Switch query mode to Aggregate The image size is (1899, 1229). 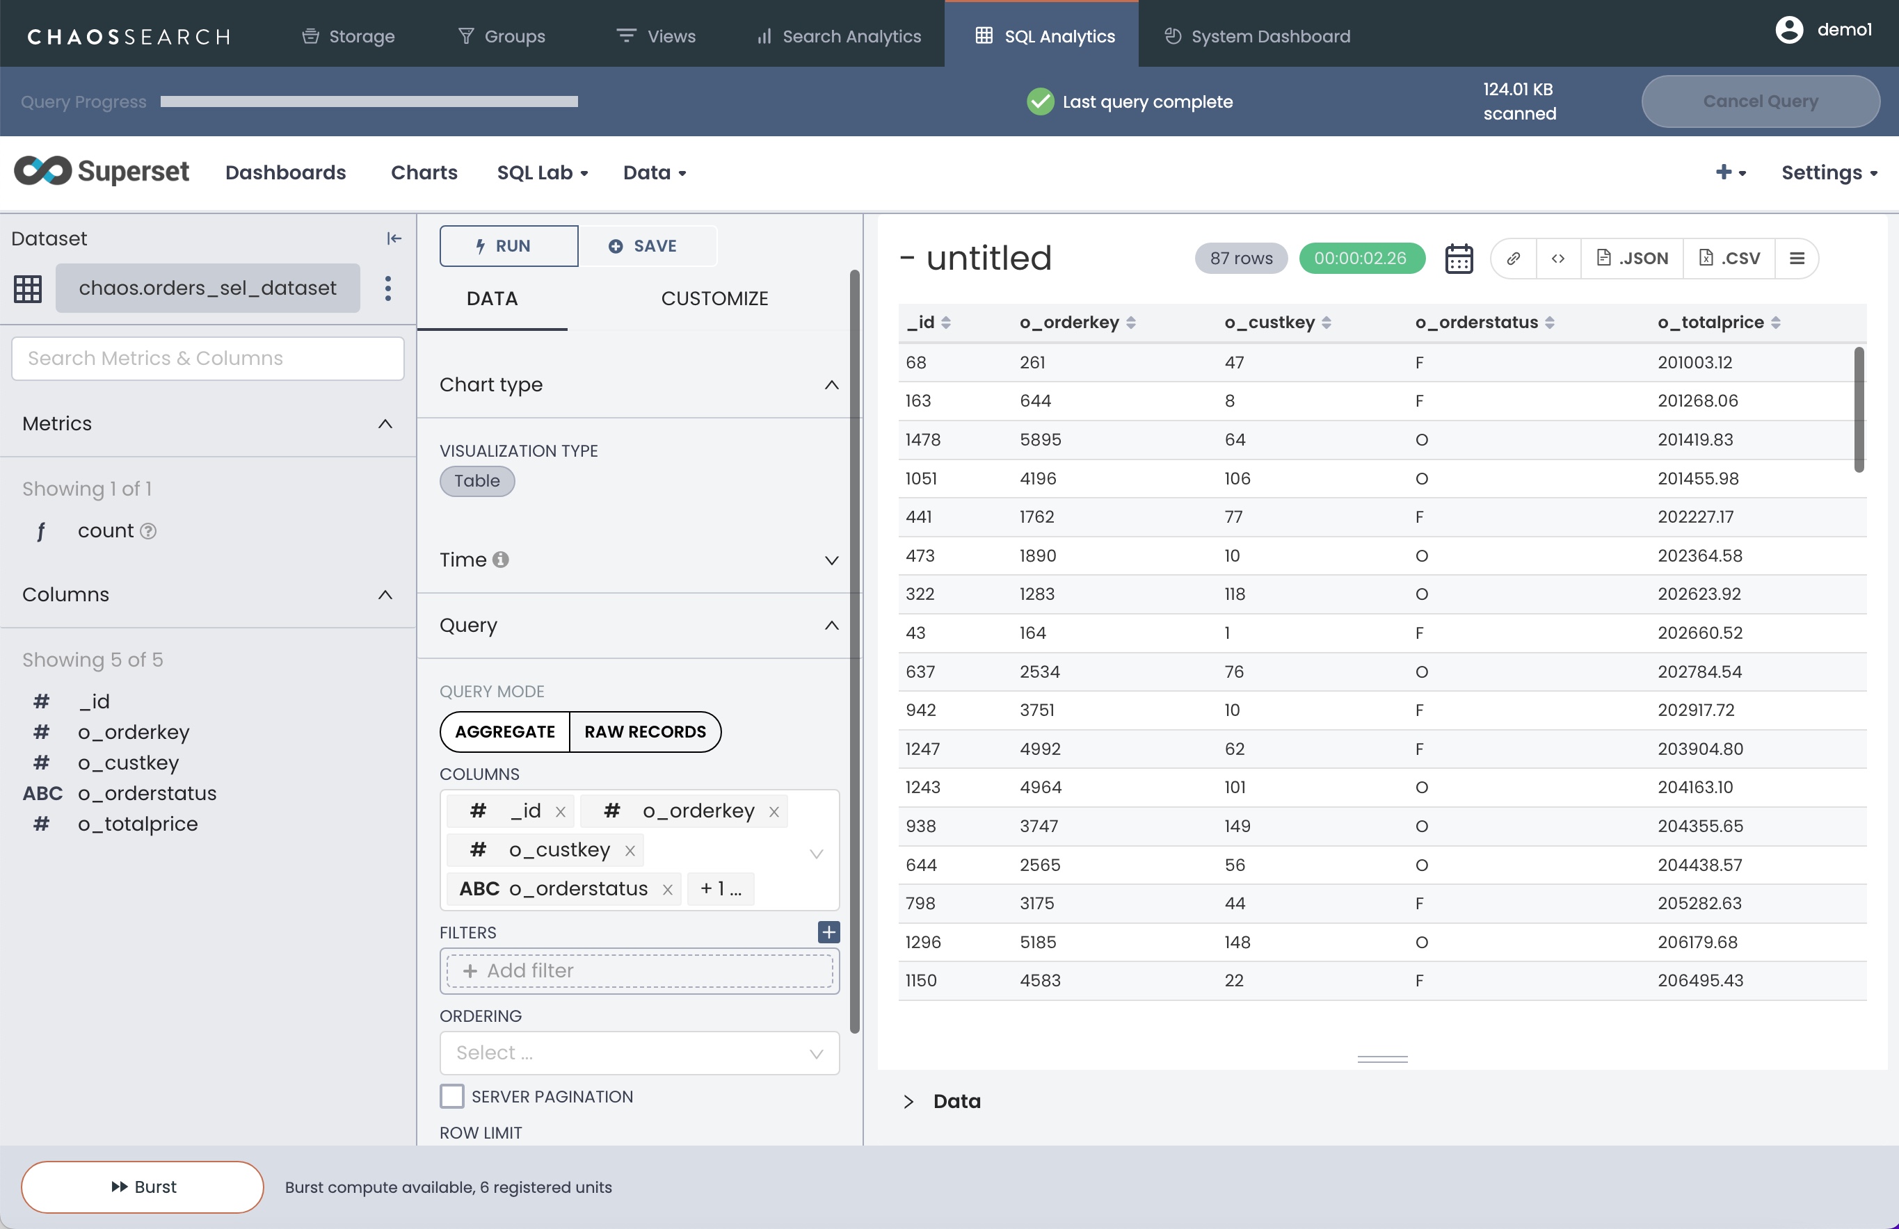pyautogui.click(x=505, y=732)
